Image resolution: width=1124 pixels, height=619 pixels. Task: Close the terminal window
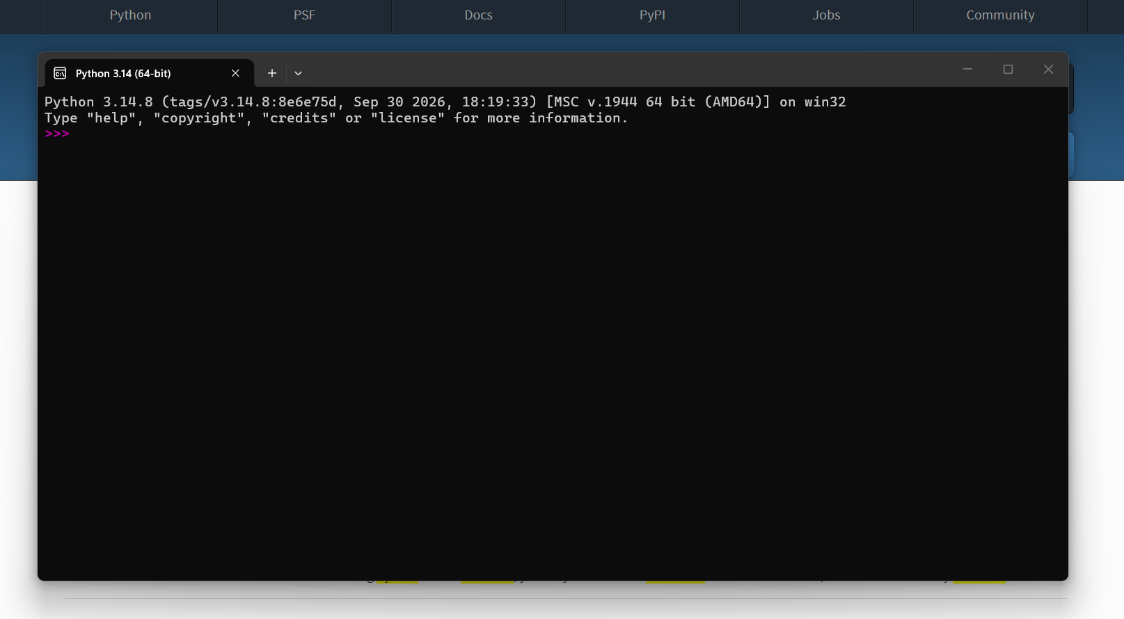point(1048,69)
